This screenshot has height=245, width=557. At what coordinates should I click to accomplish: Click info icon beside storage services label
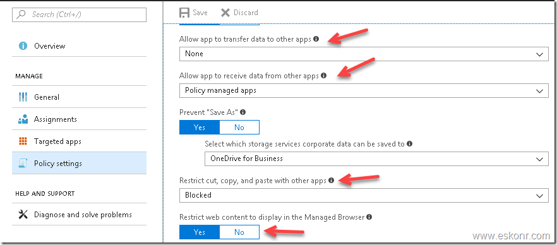coord(410,144)
